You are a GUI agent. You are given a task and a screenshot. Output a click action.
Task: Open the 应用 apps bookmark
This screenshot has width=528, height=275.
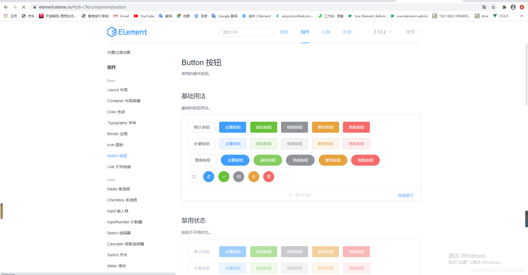tap(10, 16)
